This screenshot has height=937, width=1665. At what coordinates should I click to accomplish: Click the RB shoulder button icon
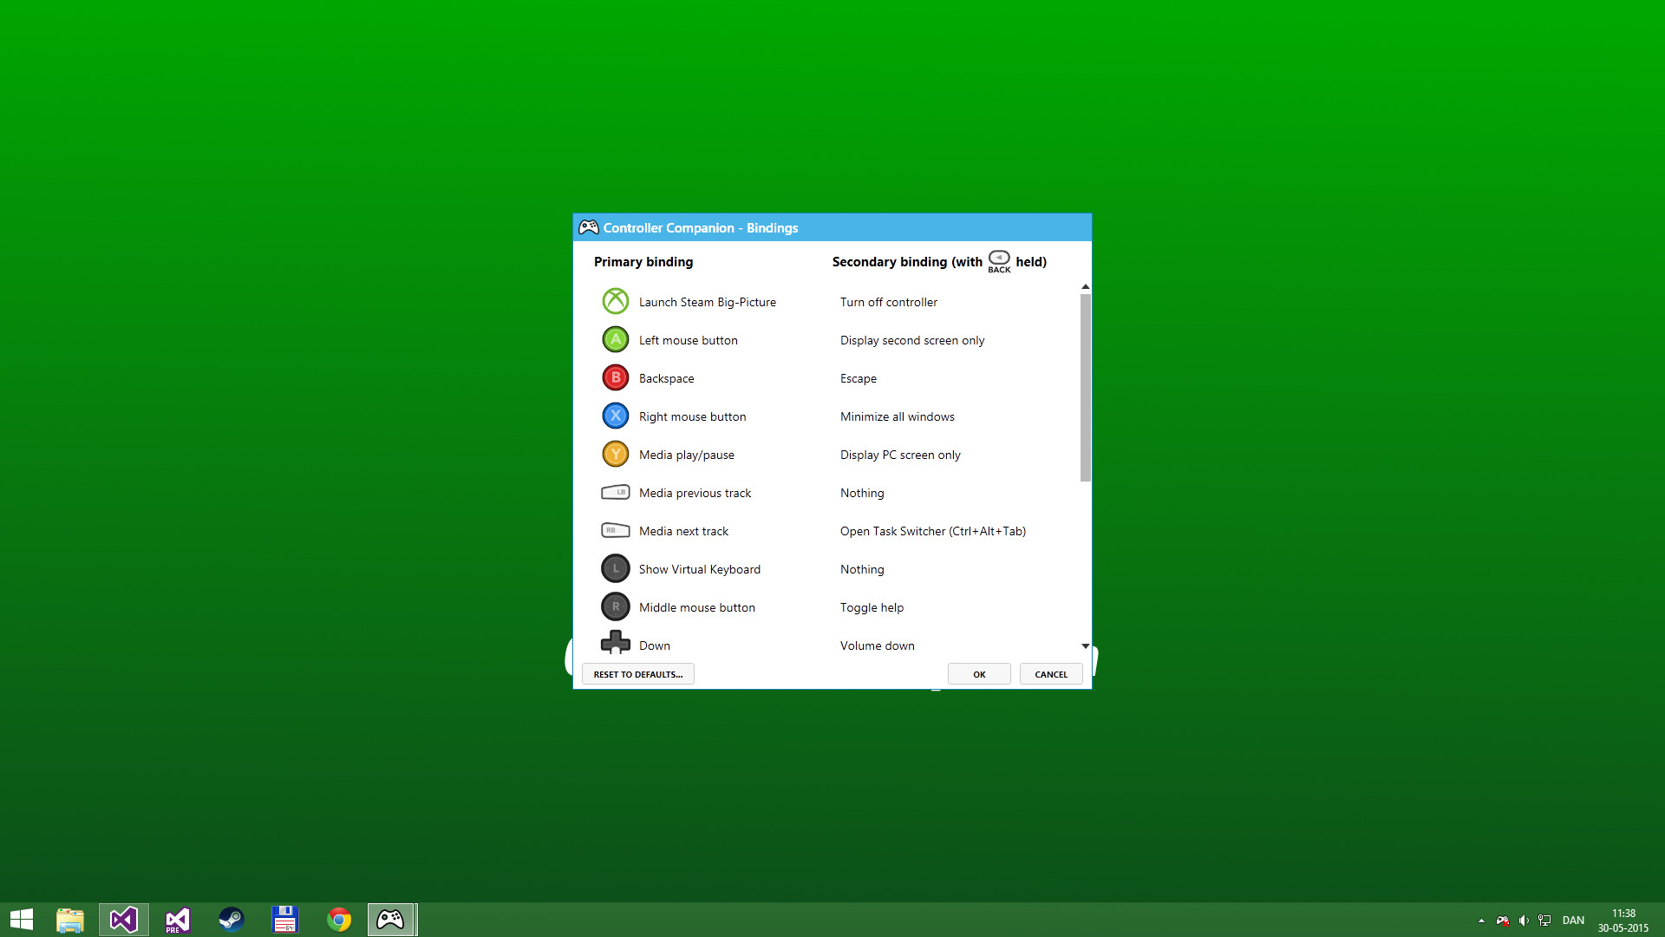pos(615,530)
